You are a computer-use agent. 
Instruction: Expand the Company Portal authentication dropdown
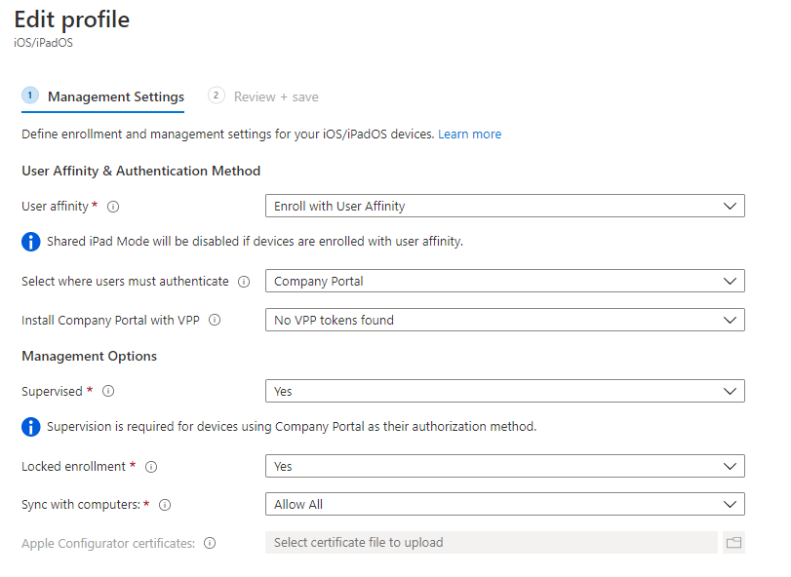[504, 281]
